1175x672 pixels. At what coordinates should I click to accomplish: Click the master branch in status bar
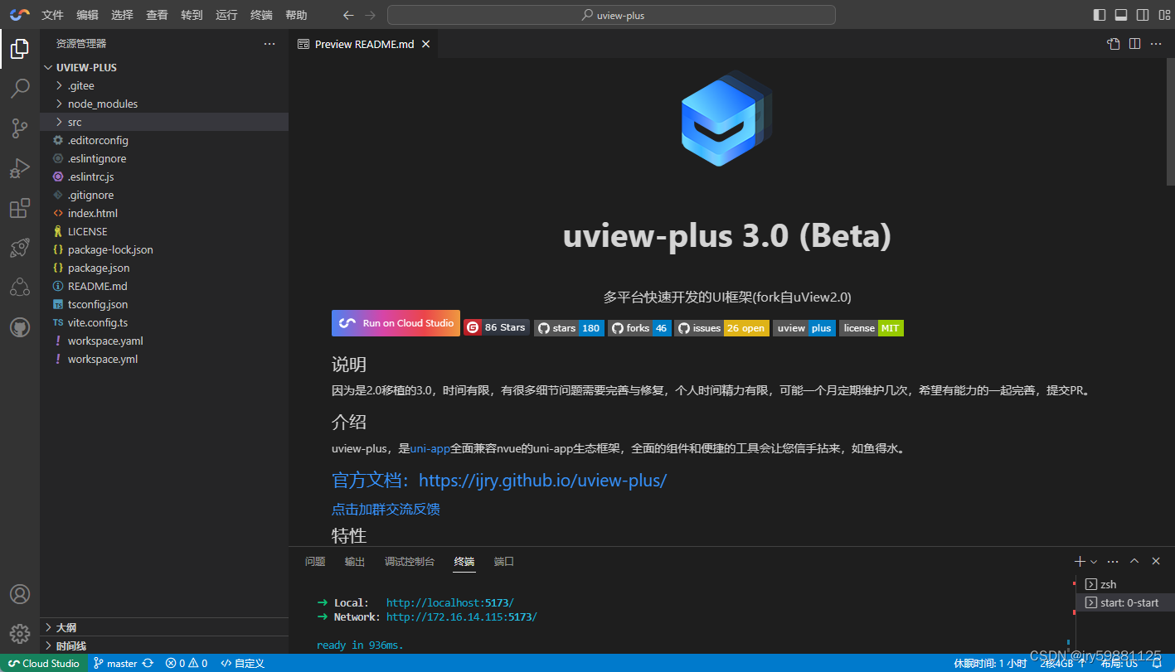[x=115, y=663]
